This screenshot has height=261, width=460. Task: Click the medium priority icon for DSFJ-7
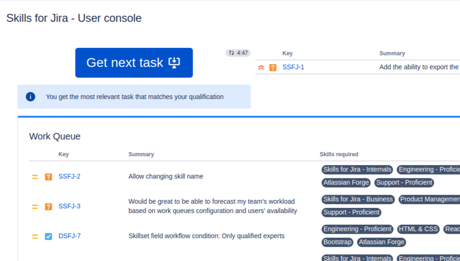(x=35, y=236)
